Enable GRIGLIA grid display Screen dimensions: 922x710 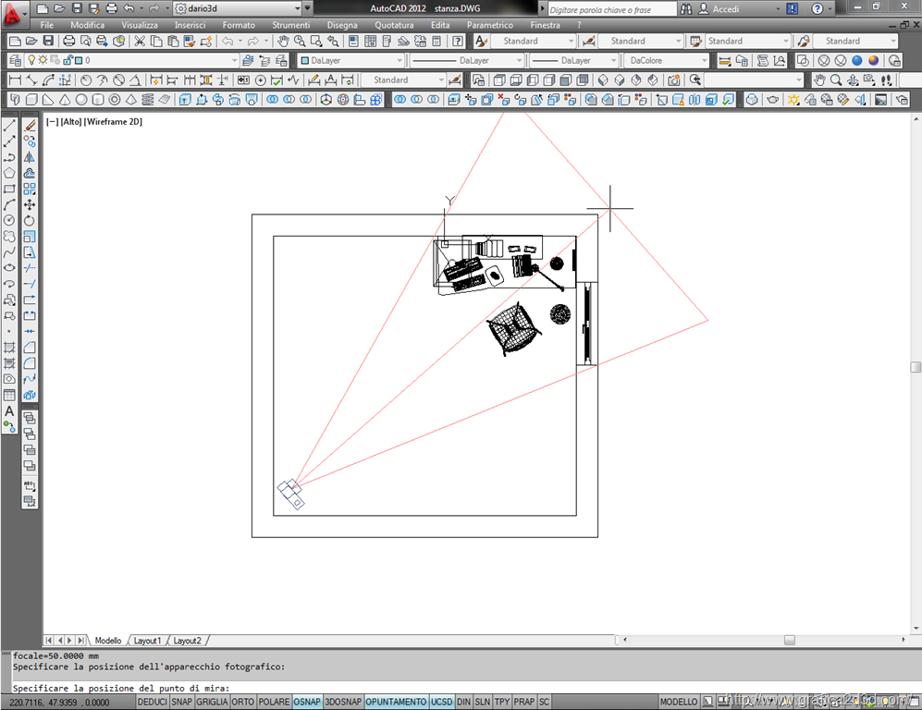(x=212, y=703)
